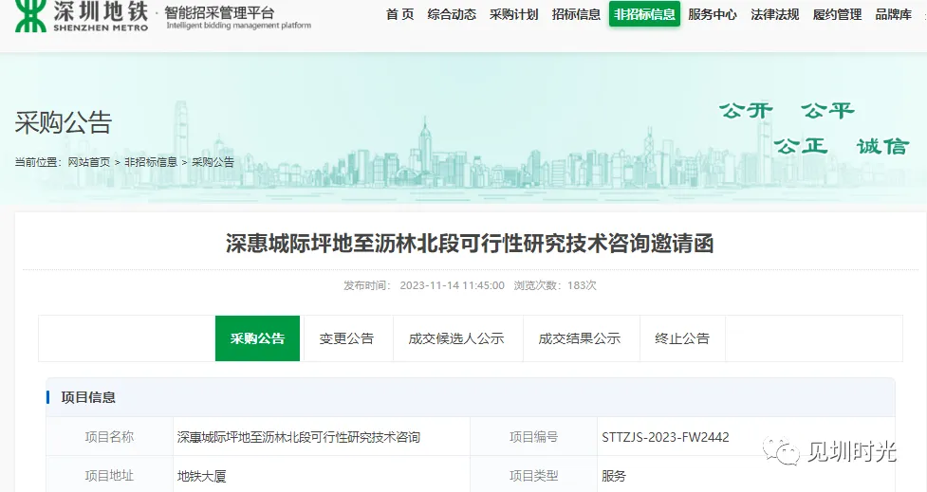Click the WeChat icon beside 见圳时光
The width and height of the screenshot is (927, 492).
[785, 452]
